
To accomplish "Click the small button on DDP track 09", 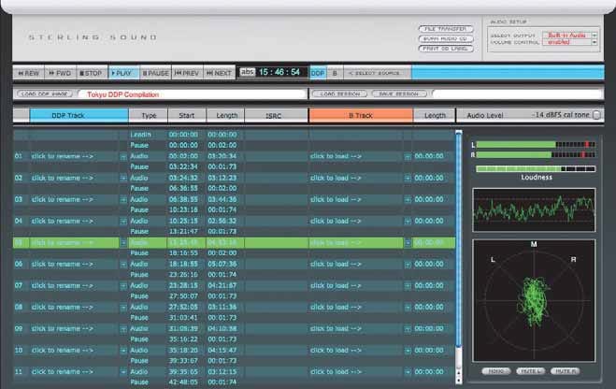I will (x=123, y=329).
